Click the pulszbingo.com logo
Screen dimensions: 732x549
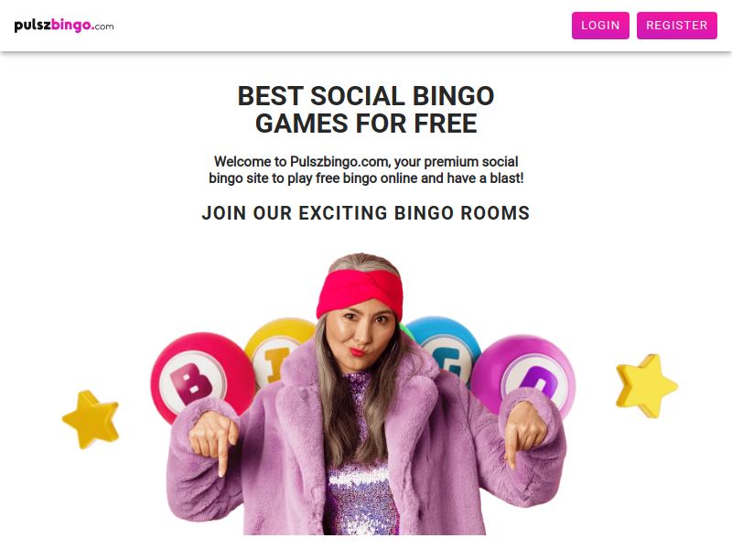(64, 26)
